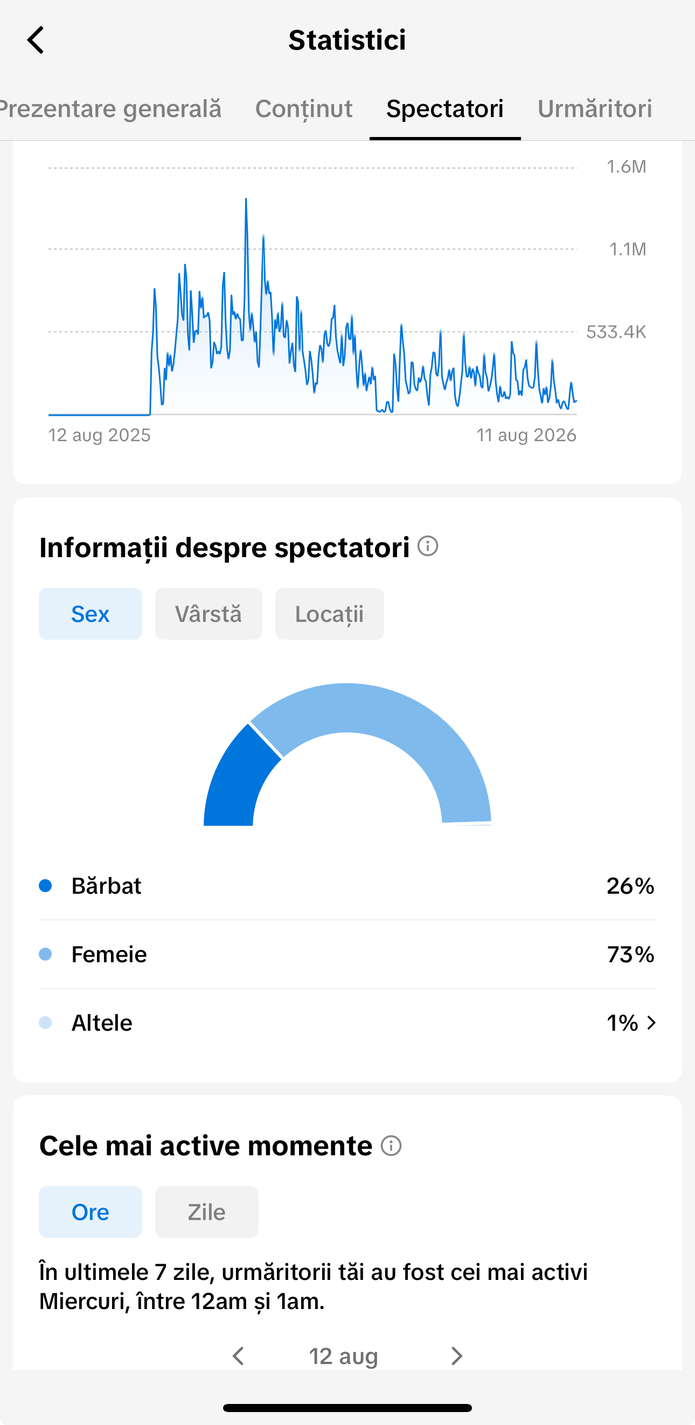Select the Vârstă filter chip
Viewport: 695px width, 1425px height.
coord(208,613)
